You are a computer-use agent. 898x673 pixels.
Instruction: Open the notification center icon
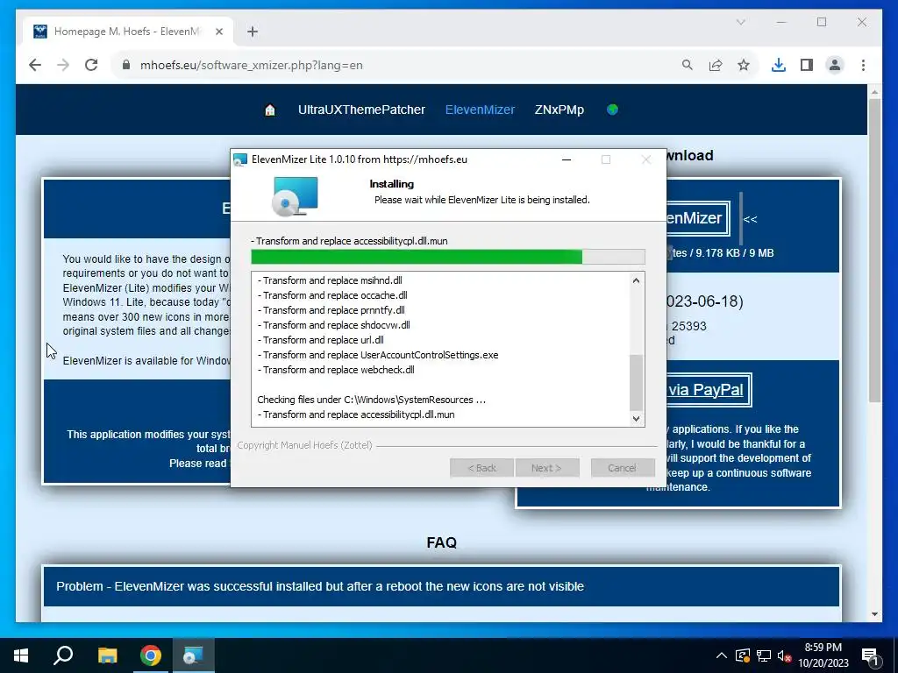tap(871, 656)
